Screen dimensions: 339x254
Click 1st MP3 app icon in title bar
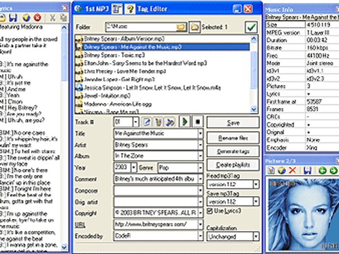click(x=78, y=9)
